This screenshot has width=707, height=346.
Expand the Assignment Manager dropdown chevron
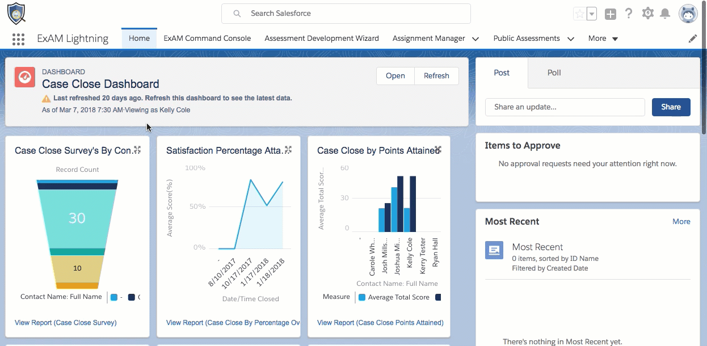coord(475,39)
